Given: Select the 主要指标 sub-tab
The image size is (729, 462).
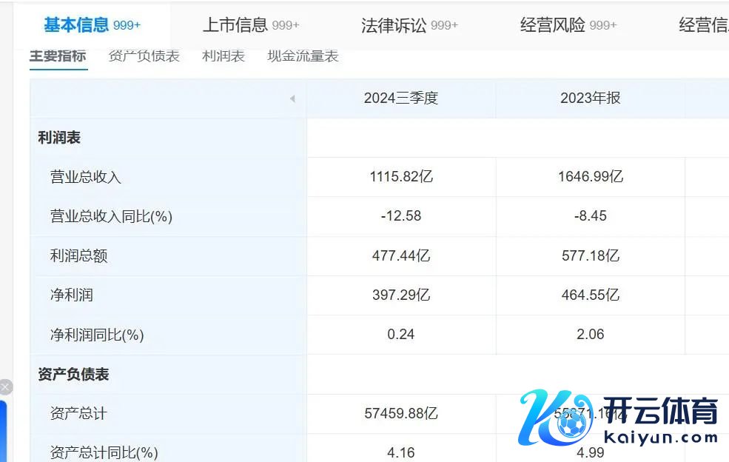Looking at the screenshot, I should click(x=58, y=56).
